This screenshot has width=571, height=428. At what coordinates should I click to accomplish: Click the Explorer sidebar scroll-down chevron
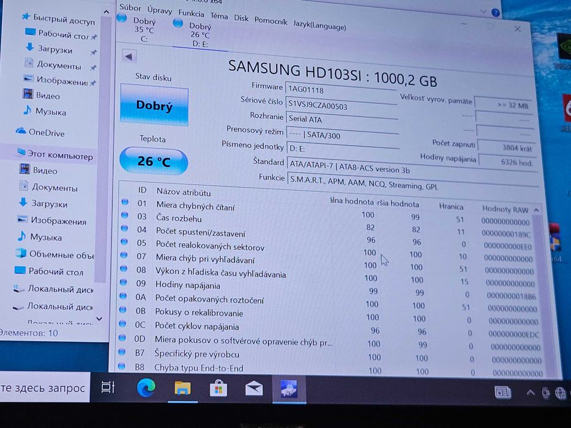99,319
